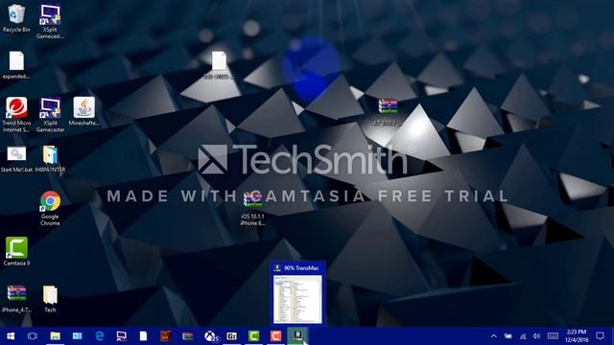
Task: Show hidden system tray icons chevron
Action: [x=494, y=336]
